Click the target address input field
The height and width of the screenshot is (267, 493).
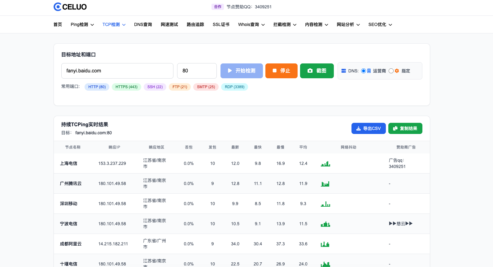117,71
